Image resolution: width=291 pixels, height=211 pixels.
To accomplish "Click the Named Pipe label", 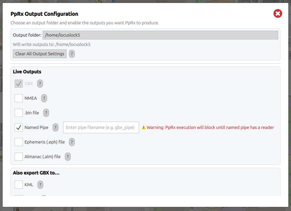I will click(36, 127).
